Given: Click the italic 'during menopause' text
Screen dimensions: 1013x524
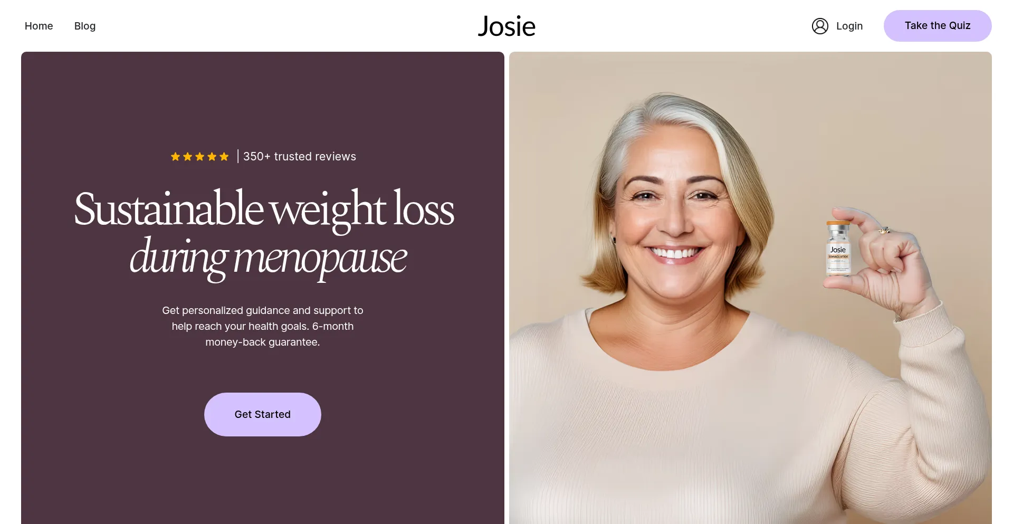Looking at the screenshot, I should [x=268, y=258].
